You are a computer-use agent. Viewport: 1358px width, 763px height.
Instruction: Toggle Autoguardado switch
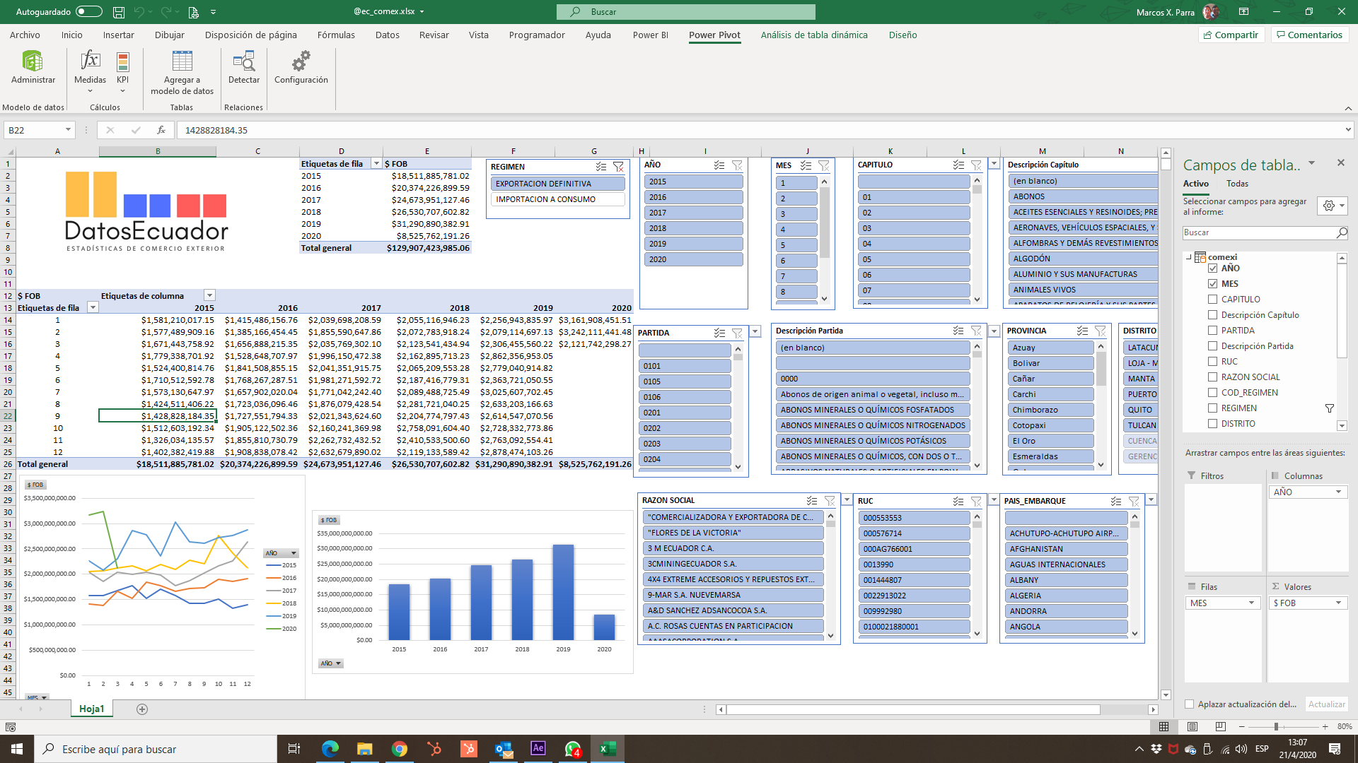pyautogui.click(x=89, y=12)
